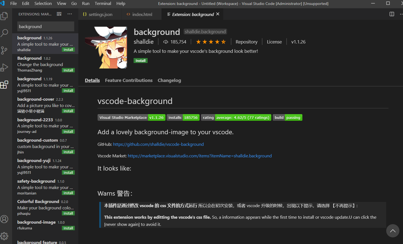Select the Details tab
Screen dimensions: 403x244
(92, 80)
